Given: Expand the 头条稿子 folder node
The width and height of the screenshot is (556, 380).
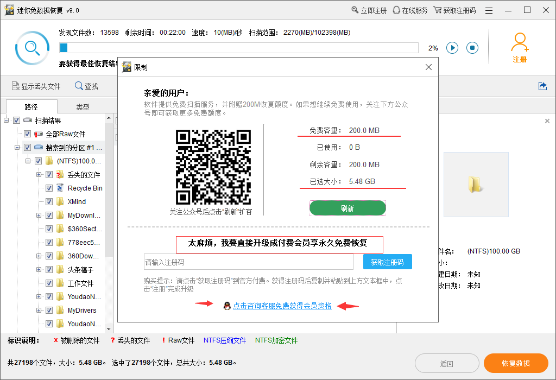Looking at the screenshot, I should click(x=39, y=269).
